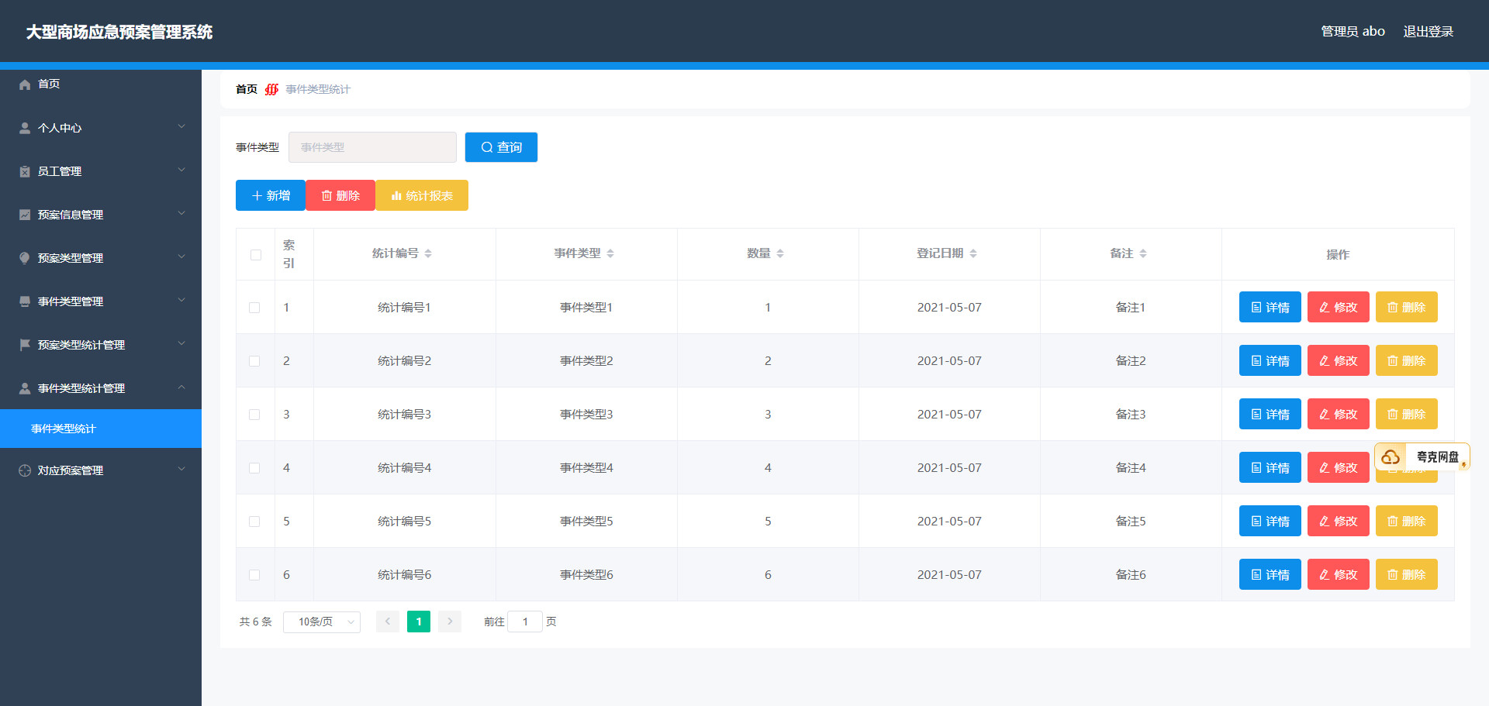Image resolution: width=1489 pixels, height=706 pixels.
Task: Click 退出登录 in header
Action: pyautogui.click(x=1428, y=32)
